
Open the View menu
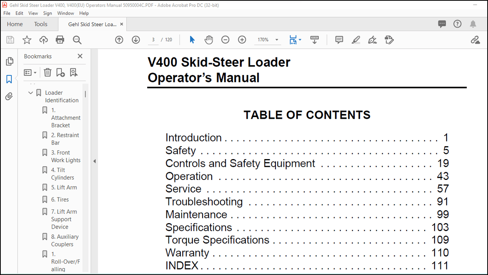point(33,13)
